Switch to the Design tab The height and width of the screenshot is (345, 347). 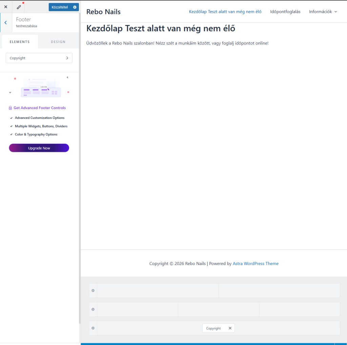tap(58, 42)
